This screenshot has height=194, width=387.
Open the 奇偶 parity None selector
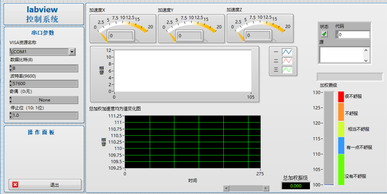click(44, 100)
